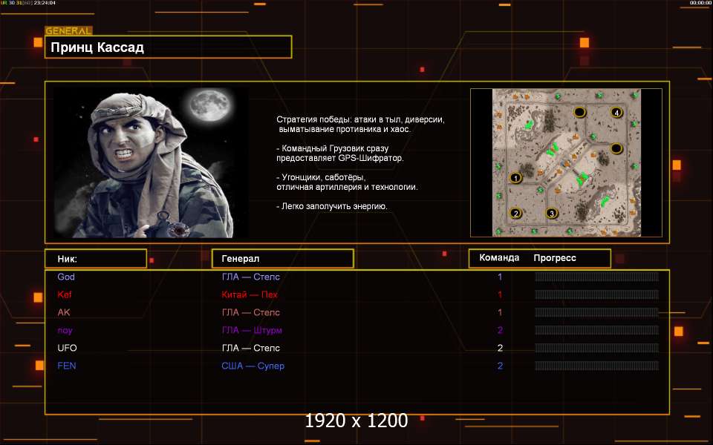Select player Kef in the player list
This screenshot has width=713, height=445.
coord(65,295)
